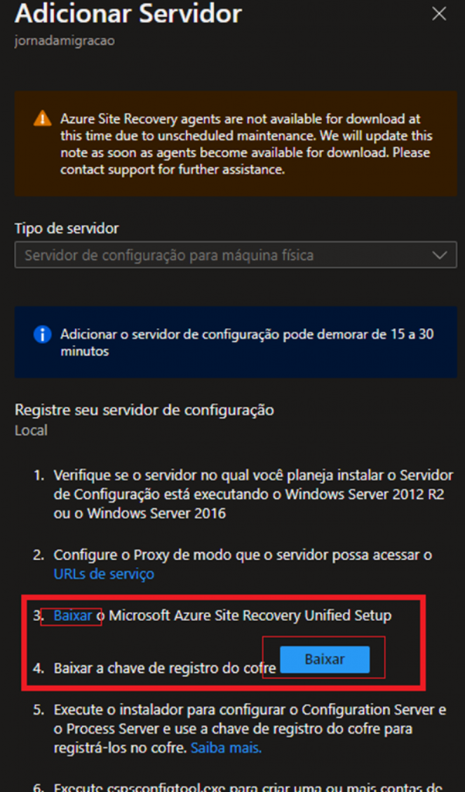
Task: Open the Tipo de servidor dropdown field
Action: tap(224, 254)
